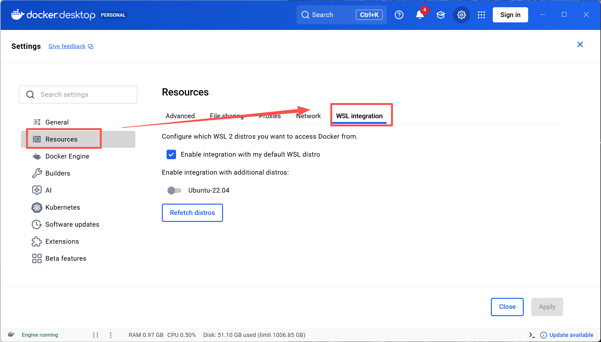
Task: Open Extensions settings section
Action: click(x=78, y=241)
